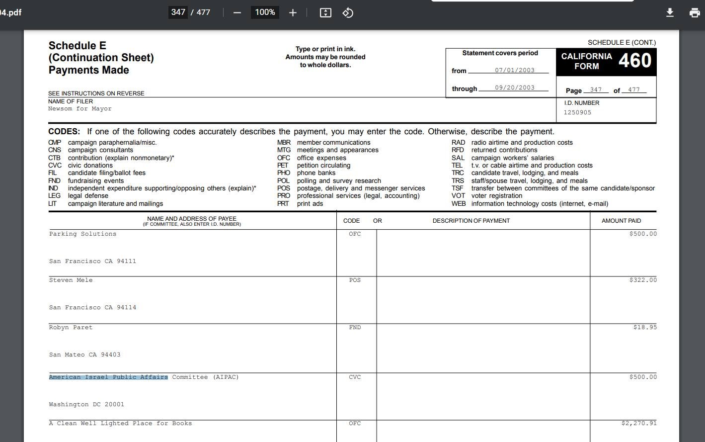Click the TSF transfer between committees code line
The height and width of the screenshot is (442, 705).
point(553,188)
